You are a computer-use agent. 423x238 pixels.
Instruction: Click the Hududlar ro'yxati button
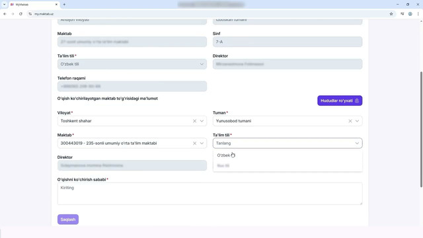[x=340, y=100]
